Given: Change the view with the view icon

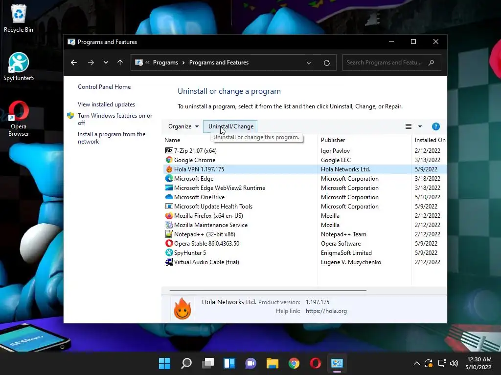Looking at the screenshot, I should [409, 126].
